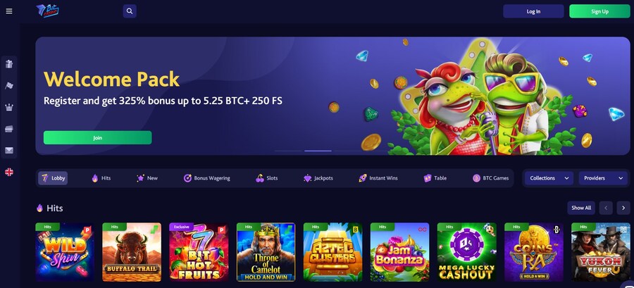Open the BTC Games tab
Image resolution: width=634 pixels, height=288 pixels.
point(491,178)
